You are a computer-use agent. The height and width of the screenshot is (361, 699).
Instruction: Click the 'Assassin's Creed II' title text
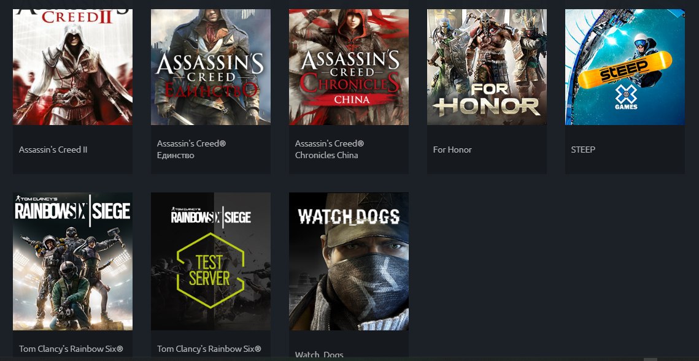53,150
